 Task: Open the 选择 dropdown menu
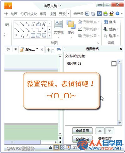click(111, 36)
